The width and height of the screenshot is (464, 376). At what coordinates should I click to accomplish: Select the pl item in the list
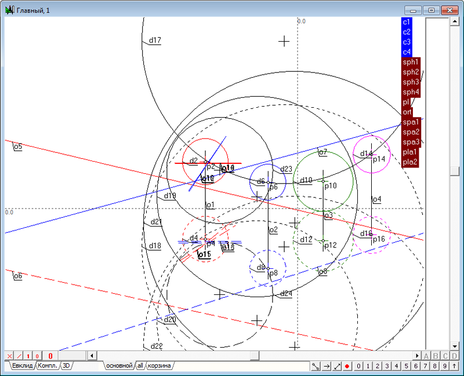coord(405,102)
